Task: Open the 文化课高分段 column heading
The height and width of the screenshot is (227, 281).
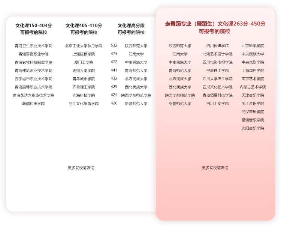Action: pyautogui.click(x=131, y=29)
